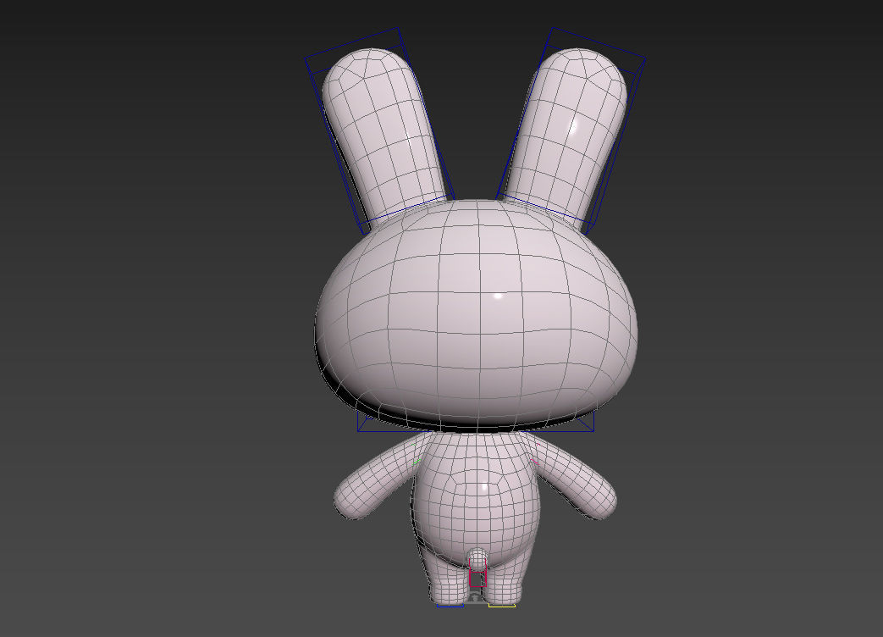This screenshot has height=637, width=883.
Task: Select the small green marker near the left shoulder
Action: 417,462
